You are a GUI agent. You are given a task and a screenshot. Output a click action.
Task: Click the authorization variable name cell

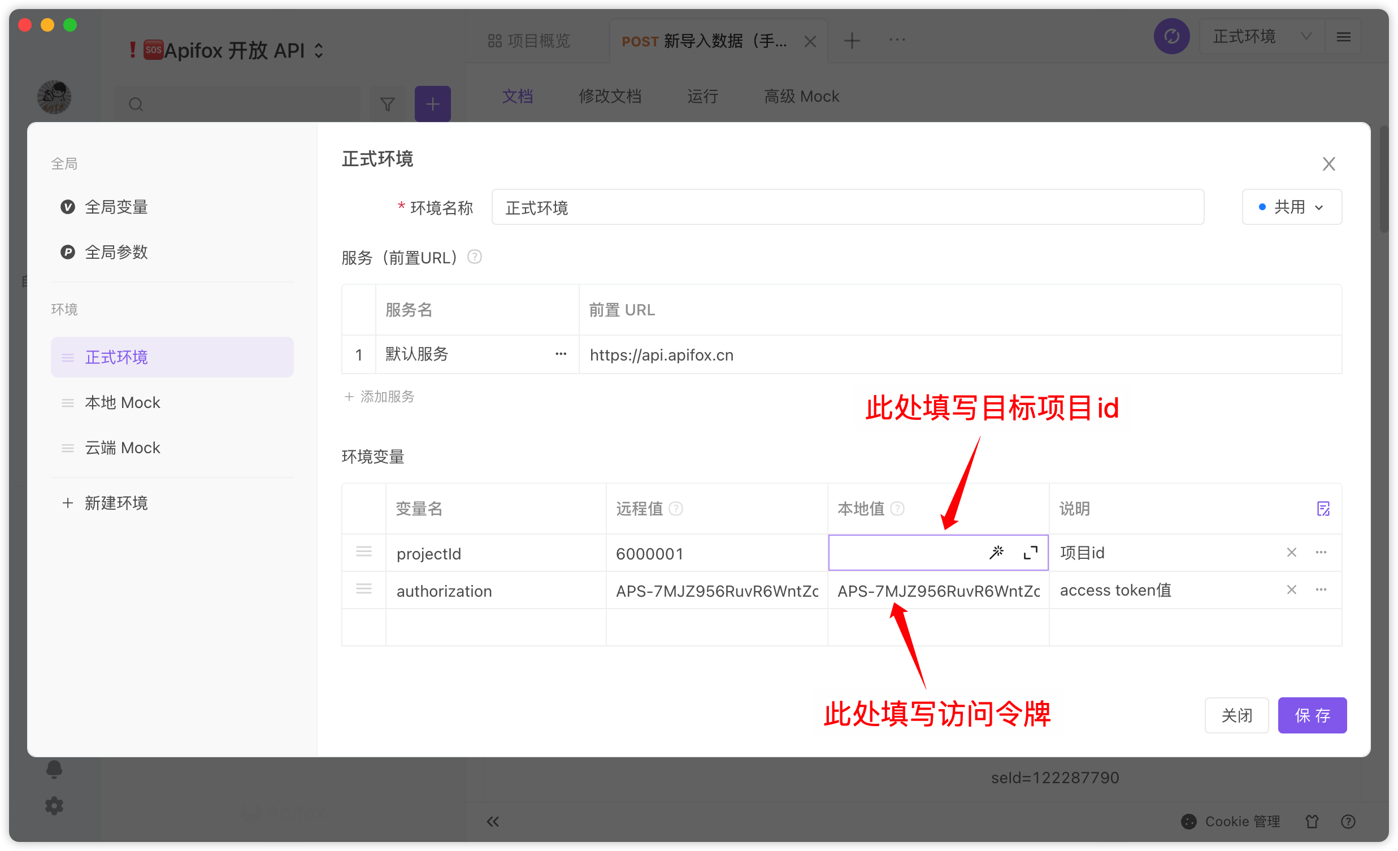click(496, 591)
